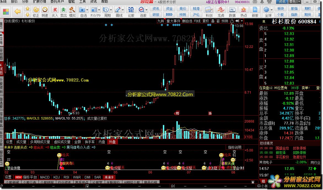Open the 科创 chart icon

(209, 10)
